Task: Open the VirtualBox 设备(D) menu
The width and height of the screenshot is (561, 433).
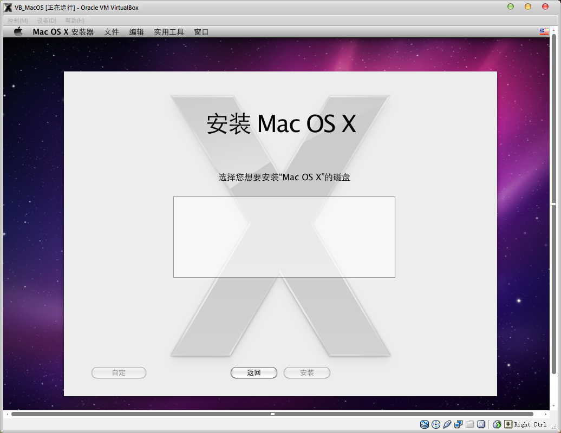Action: pos(47,21)
